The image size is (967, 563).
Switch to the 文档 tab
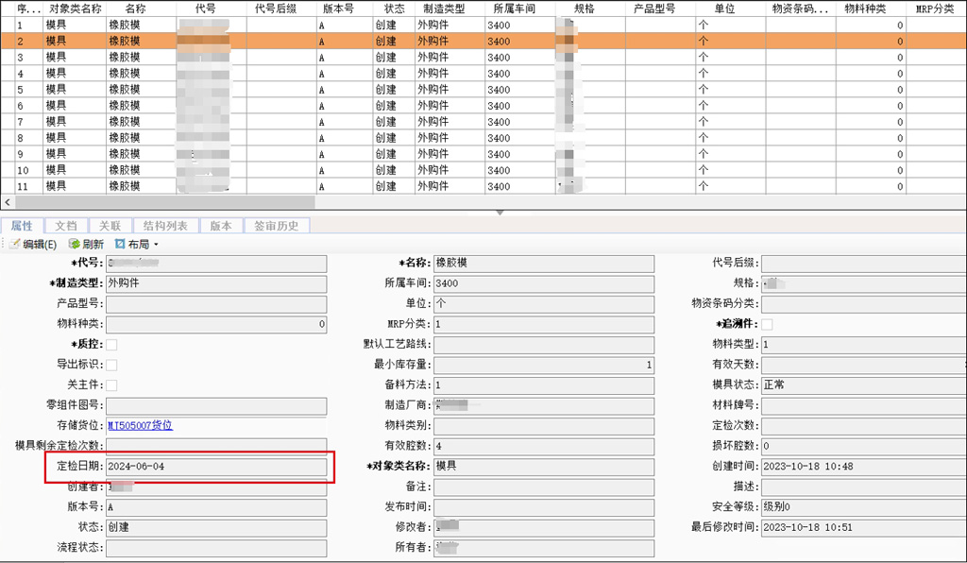[x=66, y=226]
